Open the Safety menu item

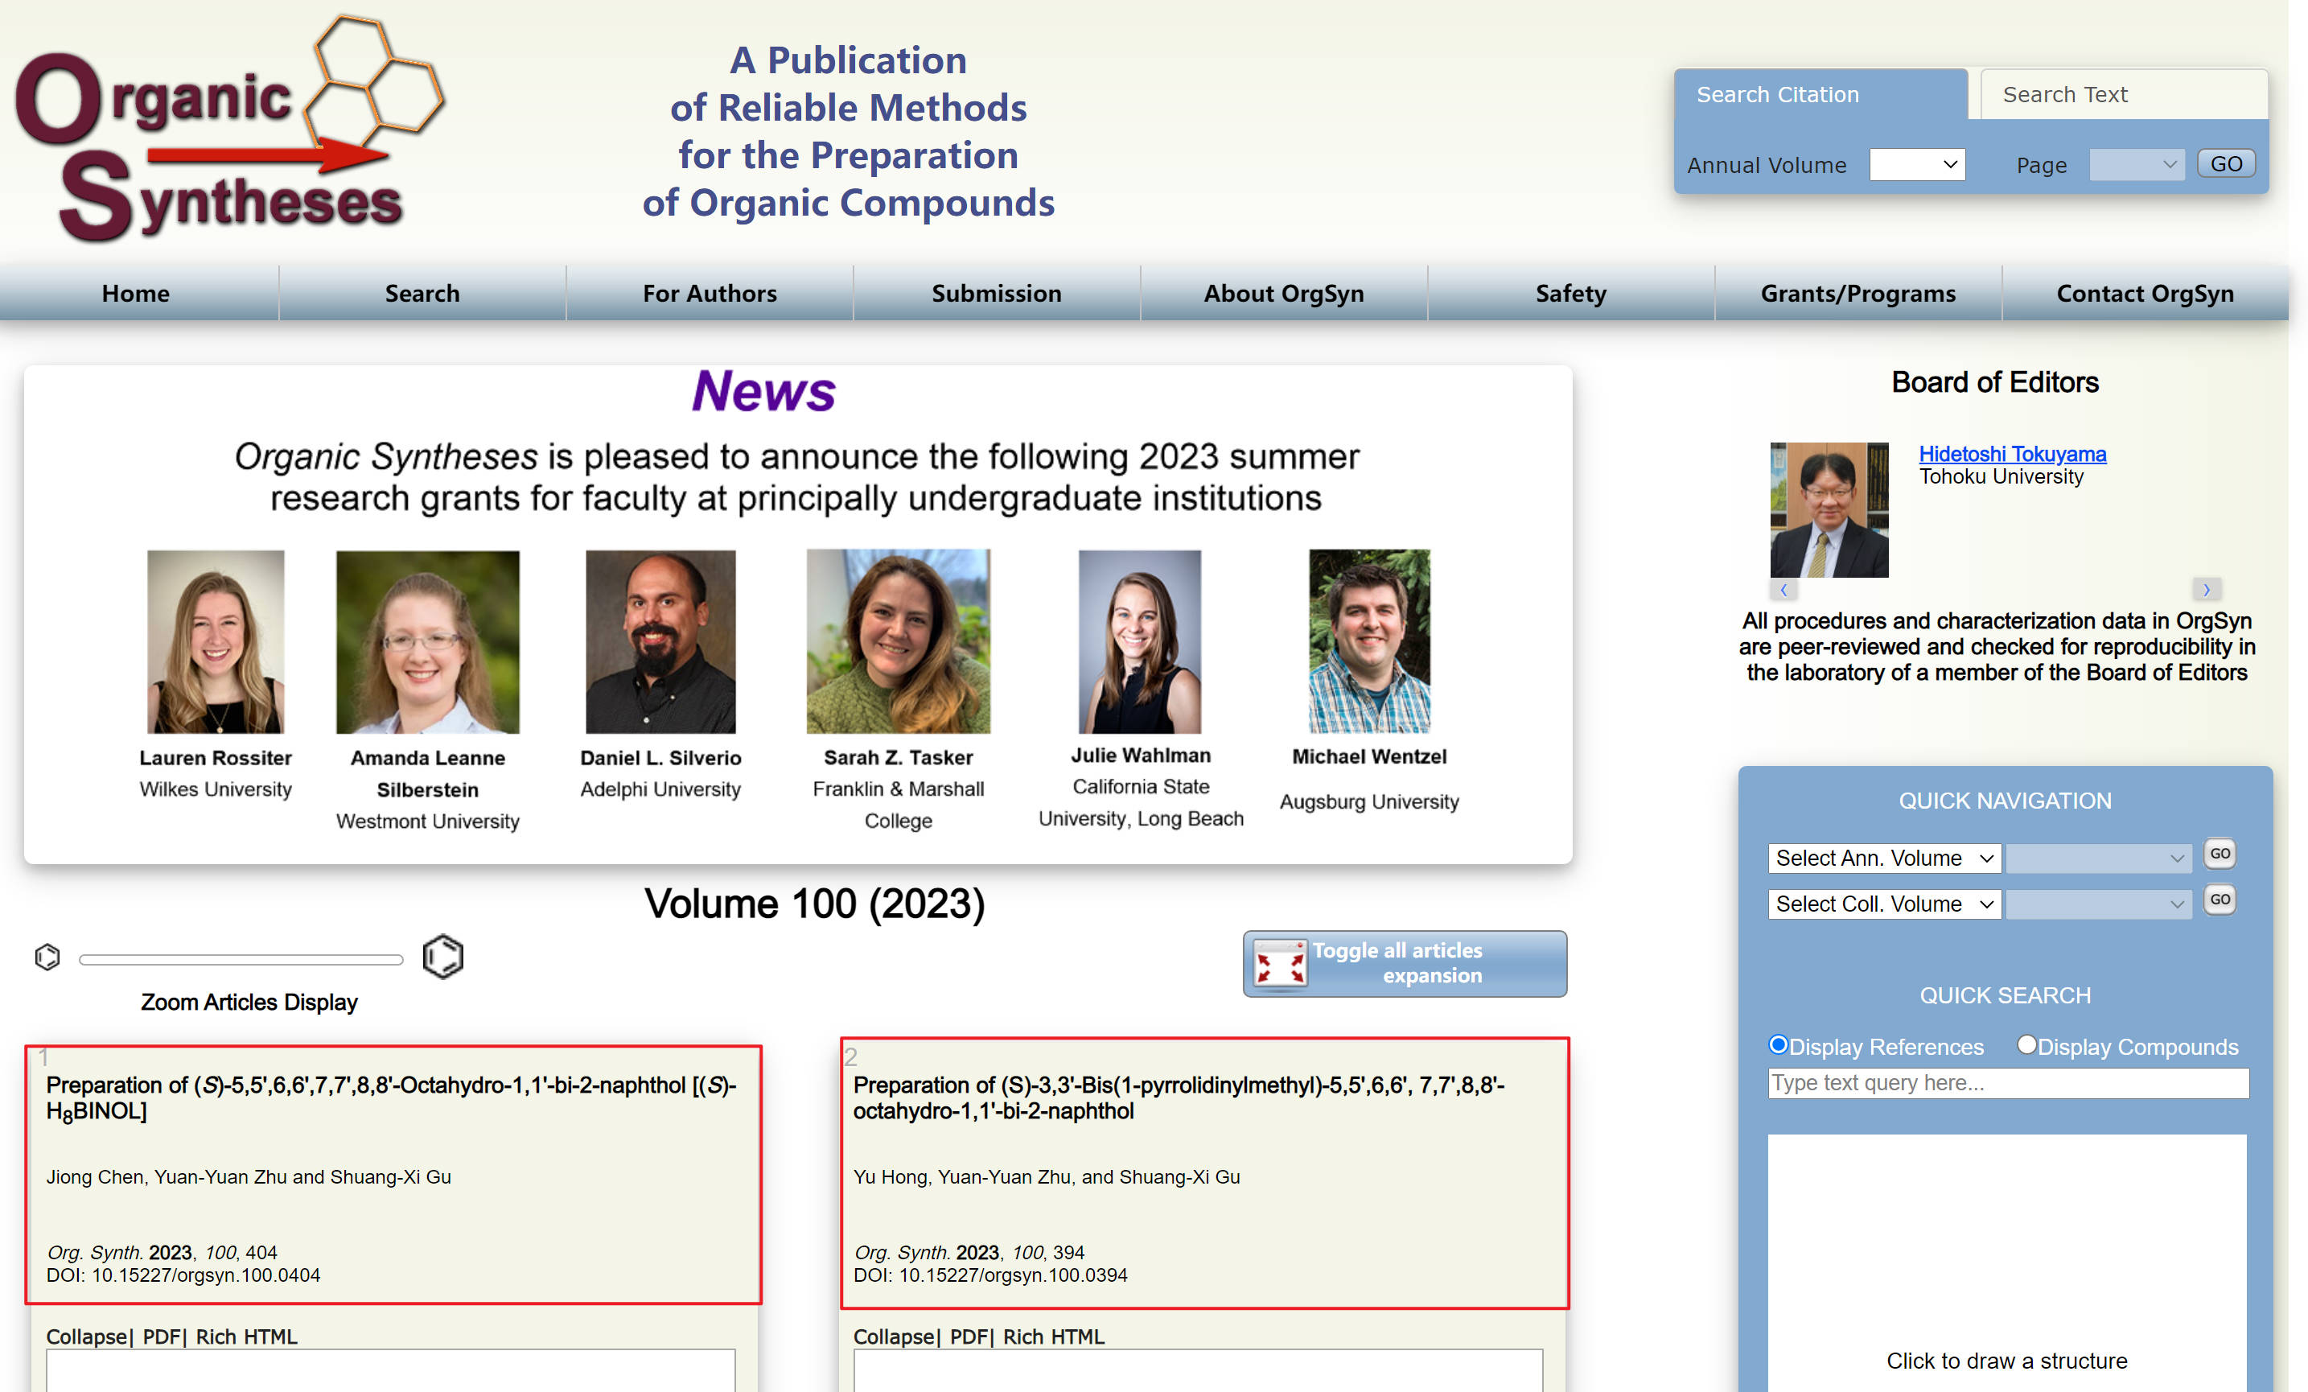click(1571, 293)
